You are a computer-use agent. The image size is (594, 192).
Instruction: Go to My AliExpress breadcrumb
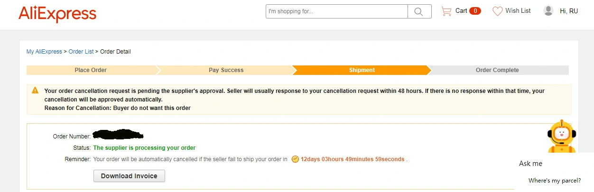(x=44, y=52)
